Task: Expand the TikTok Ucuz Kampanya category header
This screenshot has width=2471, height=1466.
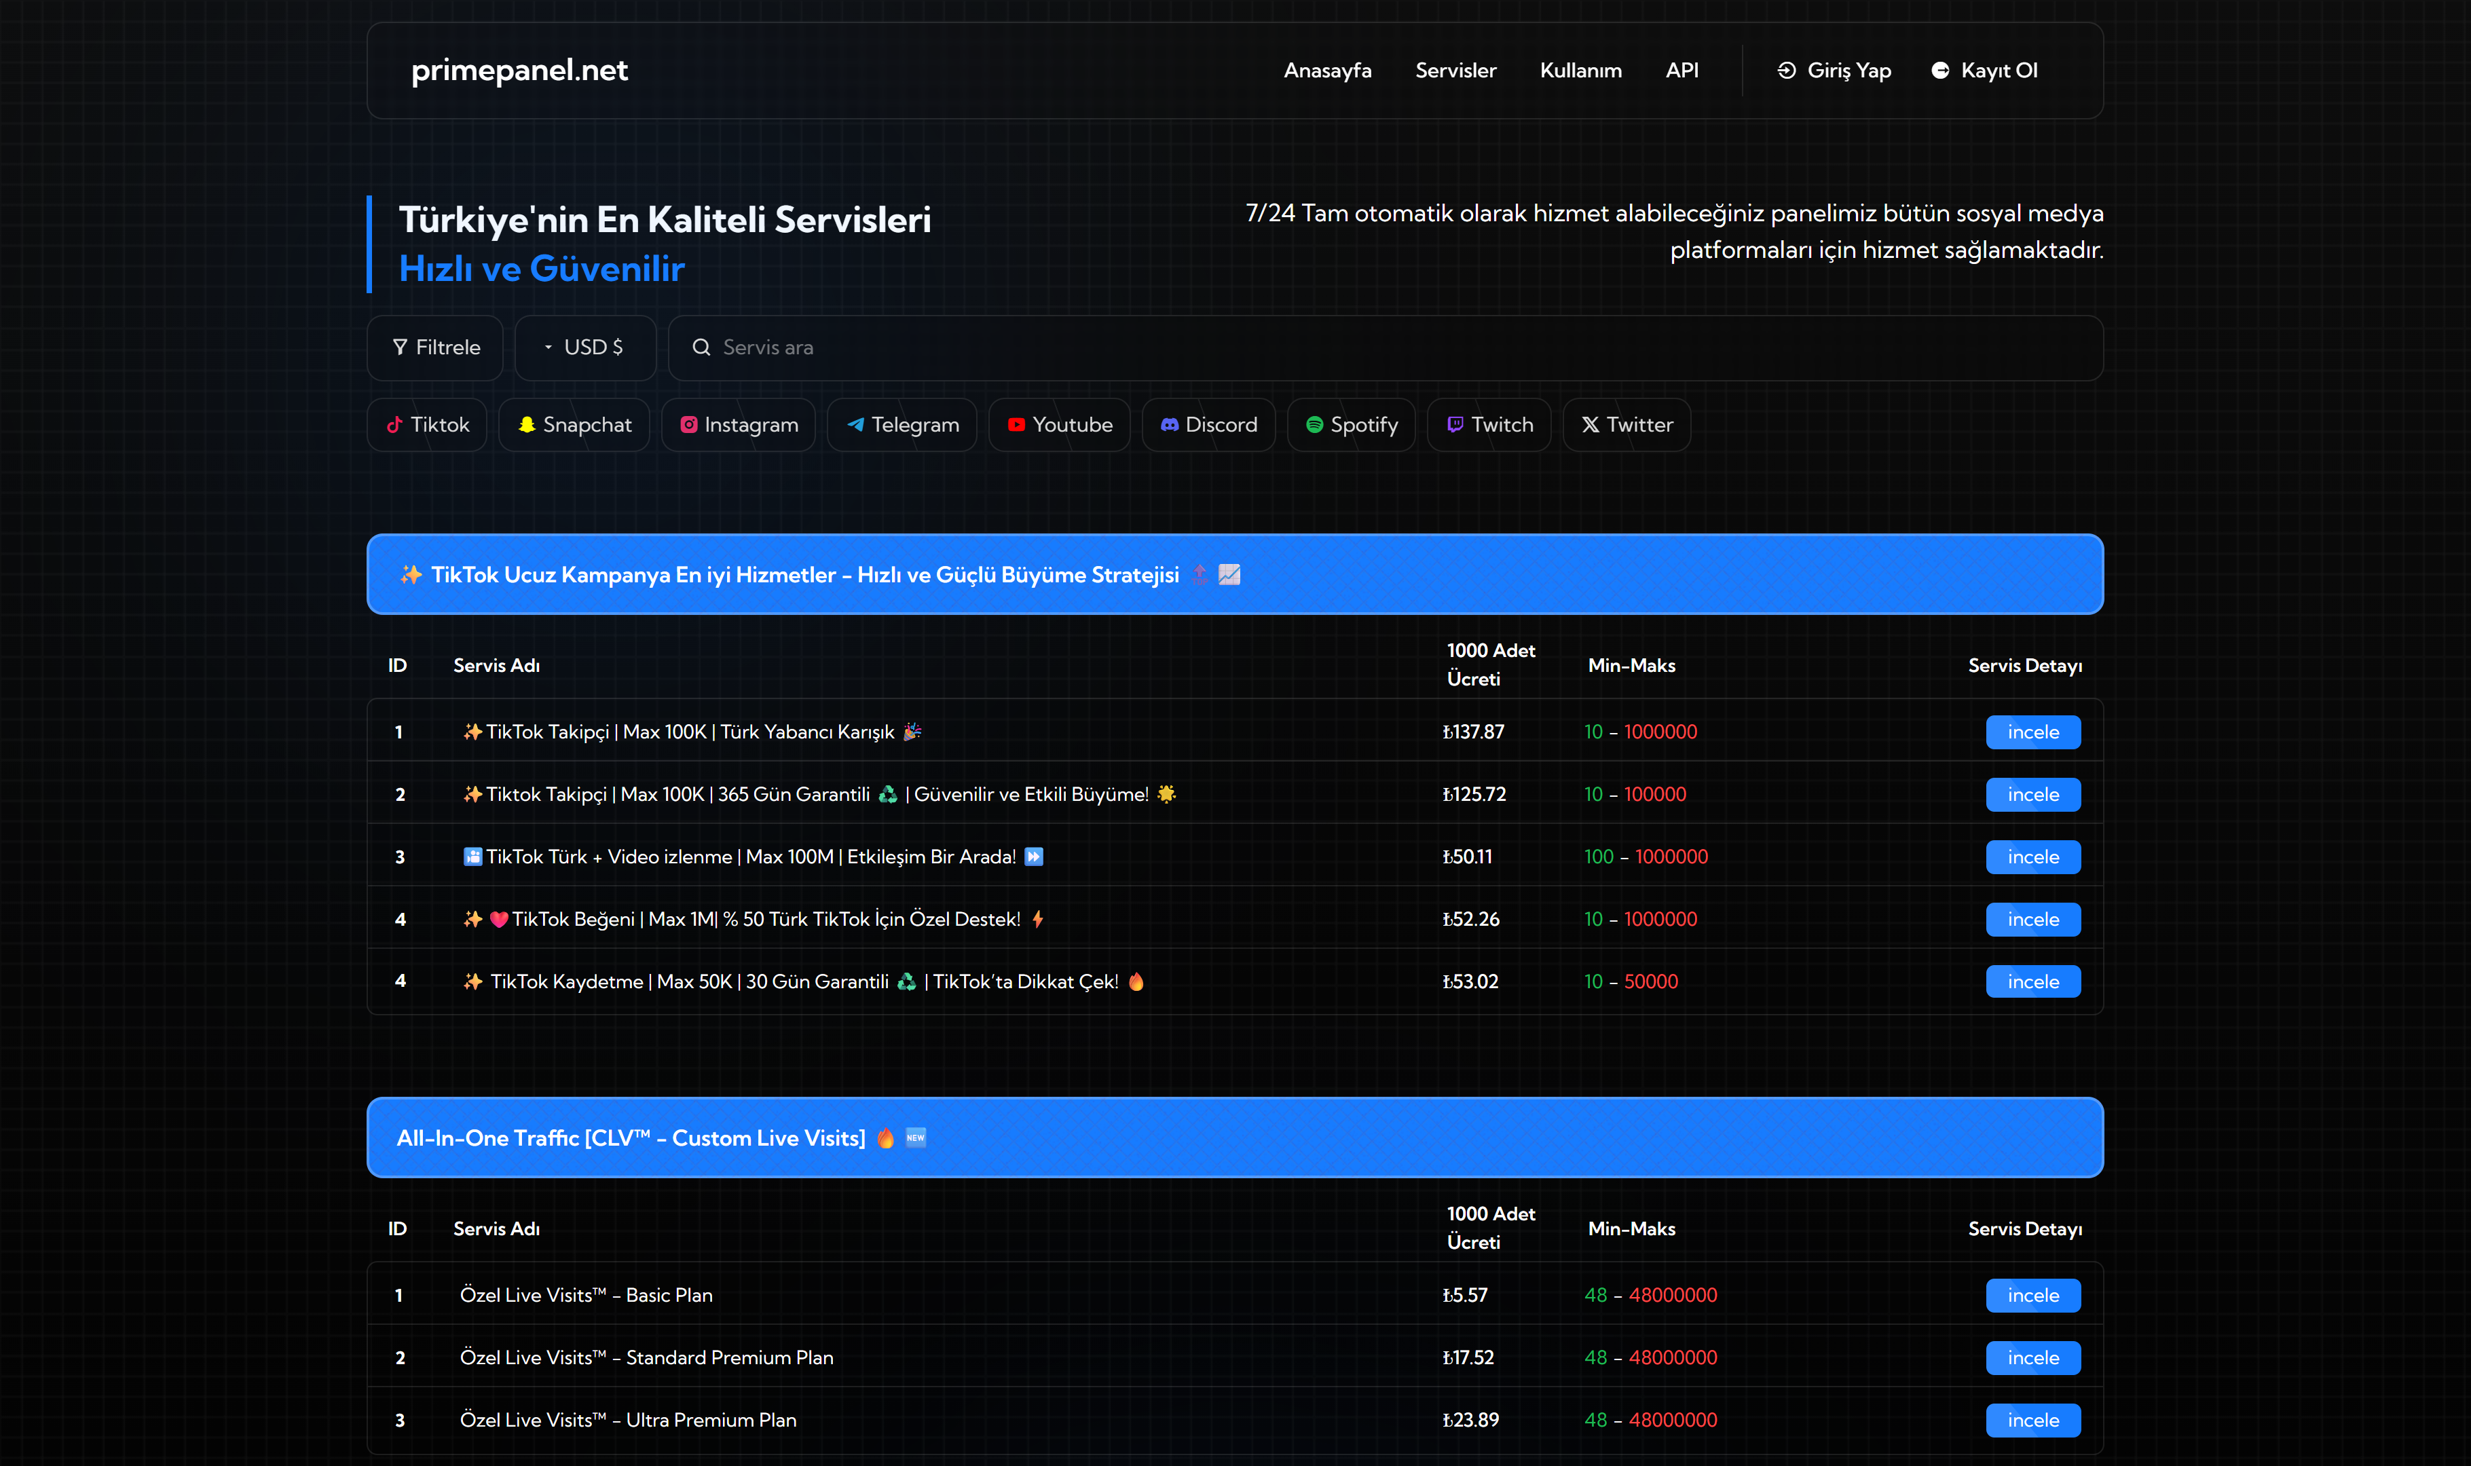Action: (1234, 575)
